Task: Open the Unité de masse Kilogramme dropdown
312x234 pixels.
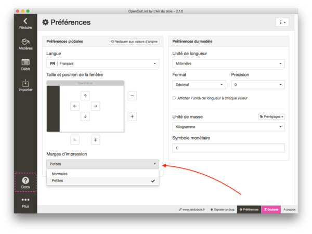Action: click(x=228, y=126)
